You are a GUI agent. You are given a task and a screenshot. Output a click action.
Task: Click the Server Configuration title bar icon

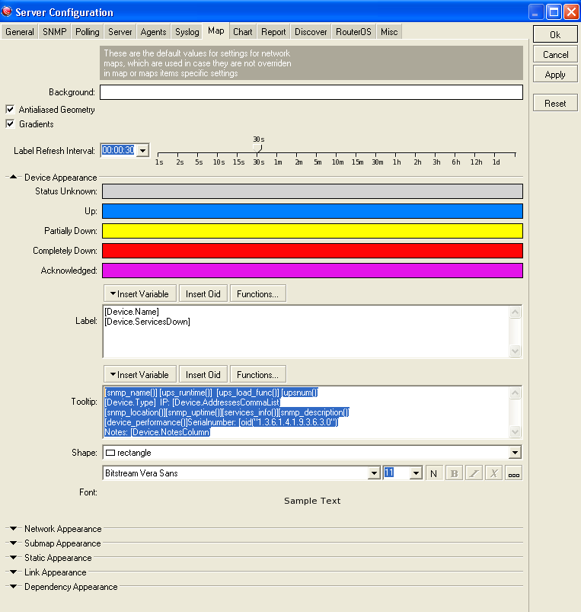(8, 12)
